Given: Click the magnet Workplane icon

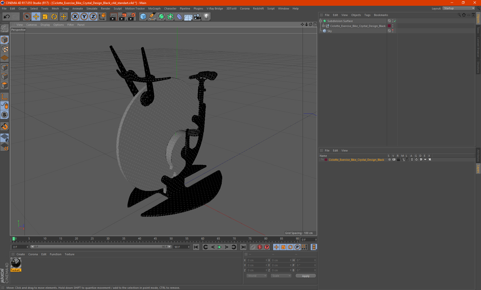Looking at the screenshot, I should (x=5, y=126).
